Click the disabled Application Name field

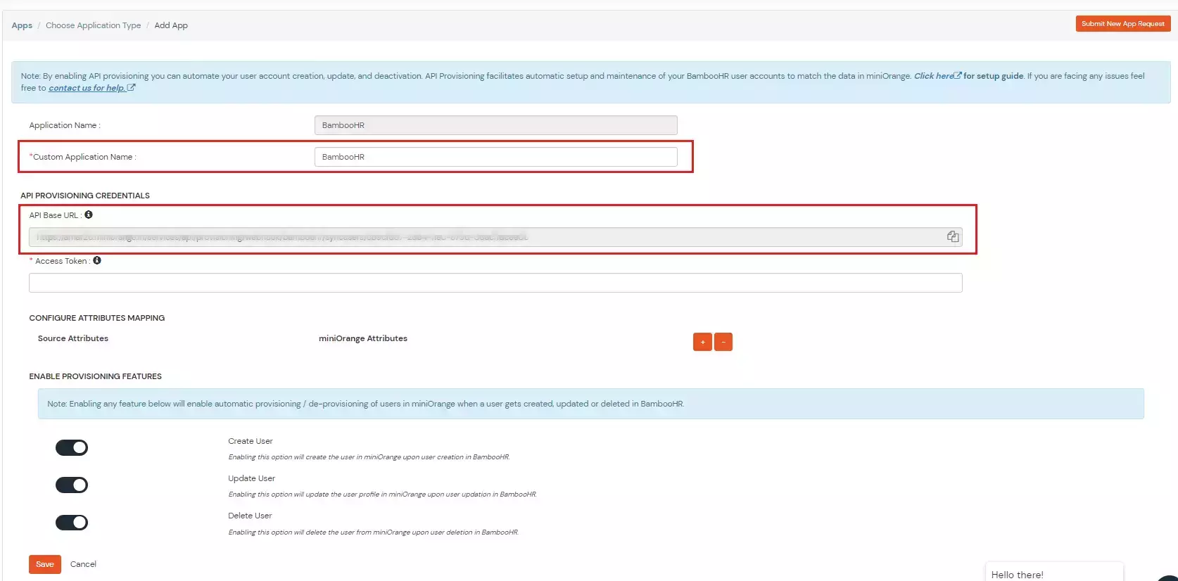pyautogui.click(x=496, y=125)
